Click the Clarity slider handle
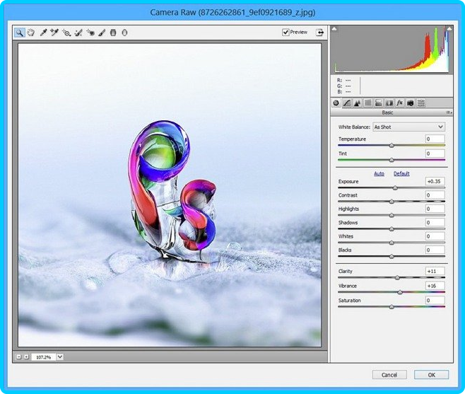Viewport: 465px width, 394px height. [x=397, y=277]
